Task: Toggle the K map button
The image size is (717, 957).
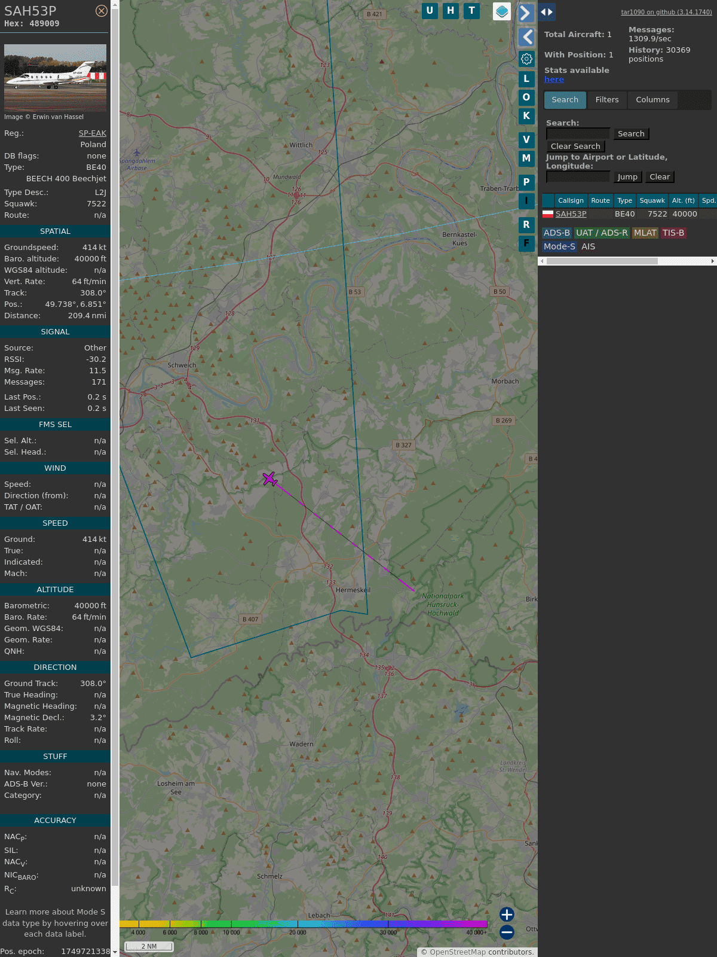Action: 526,116
